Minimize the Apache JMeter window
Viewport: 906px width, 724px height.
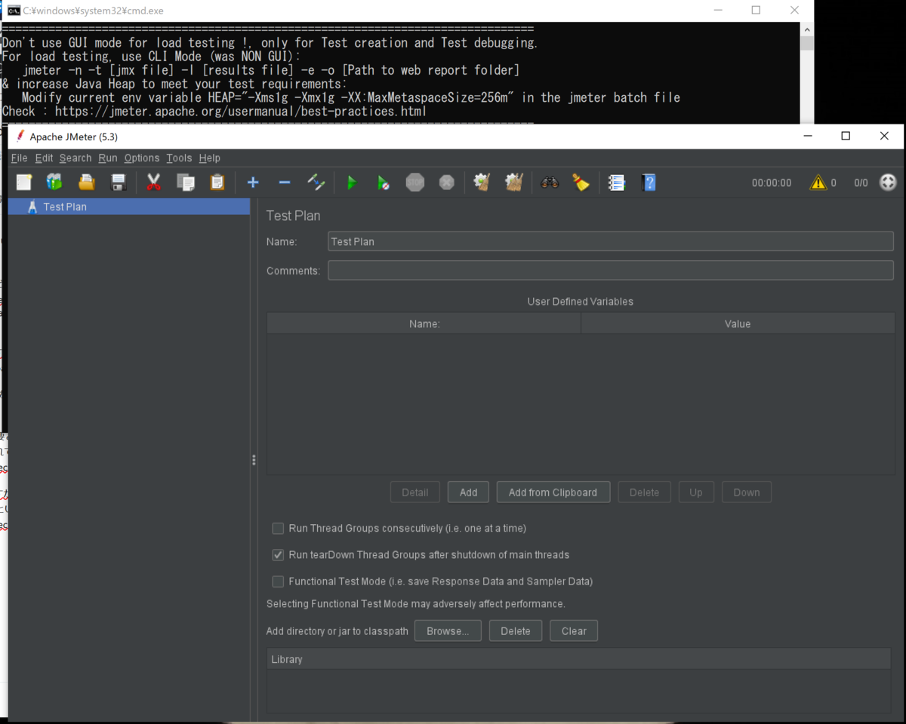(x=808, y=136)
